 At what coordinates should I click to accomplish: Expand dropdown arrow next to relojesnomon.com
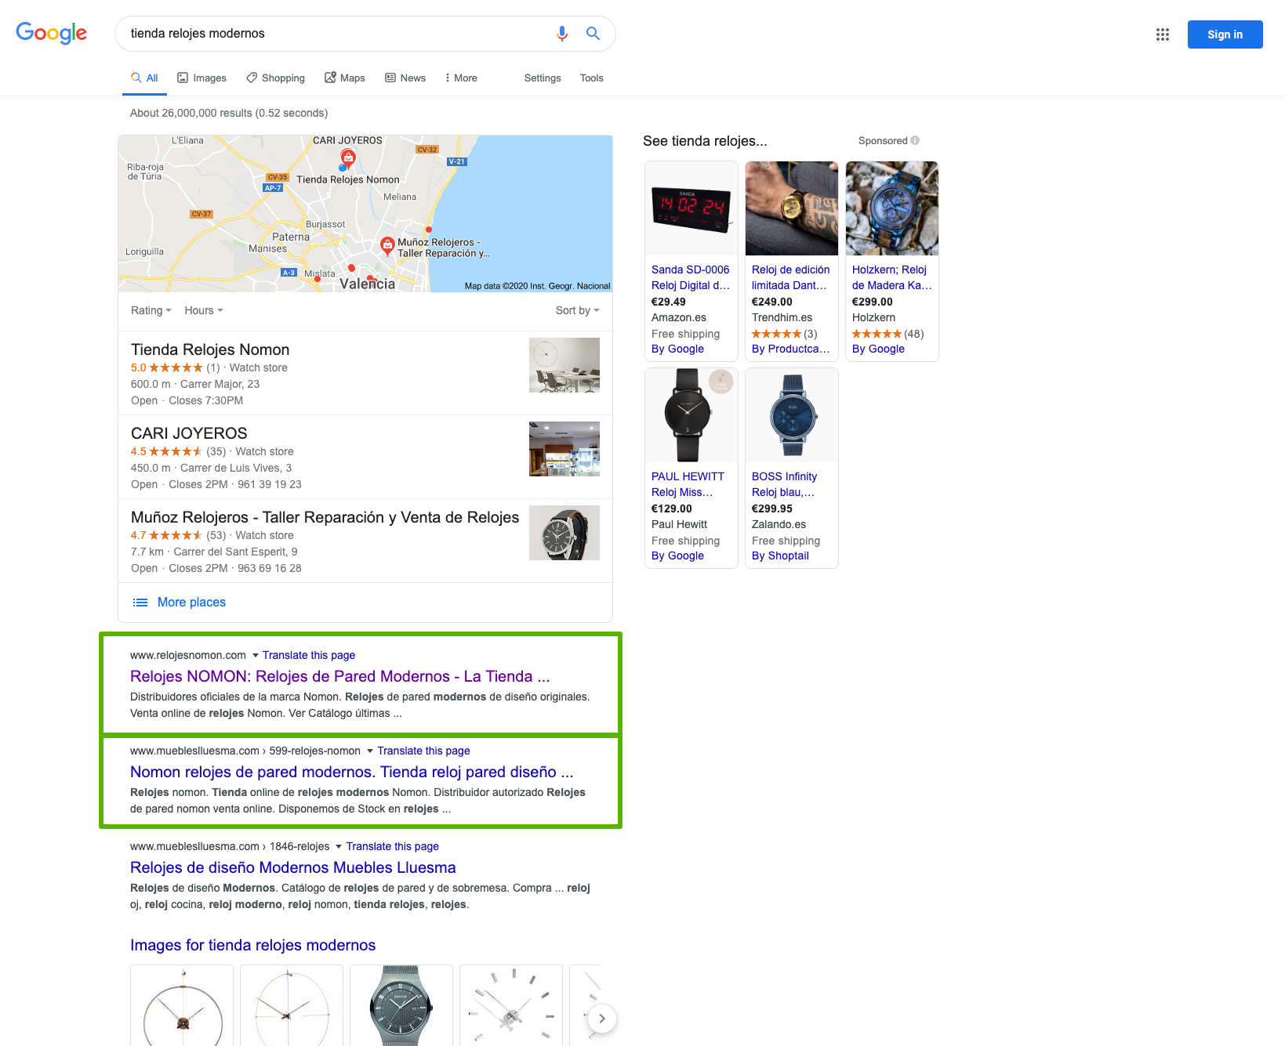[255, 656]
